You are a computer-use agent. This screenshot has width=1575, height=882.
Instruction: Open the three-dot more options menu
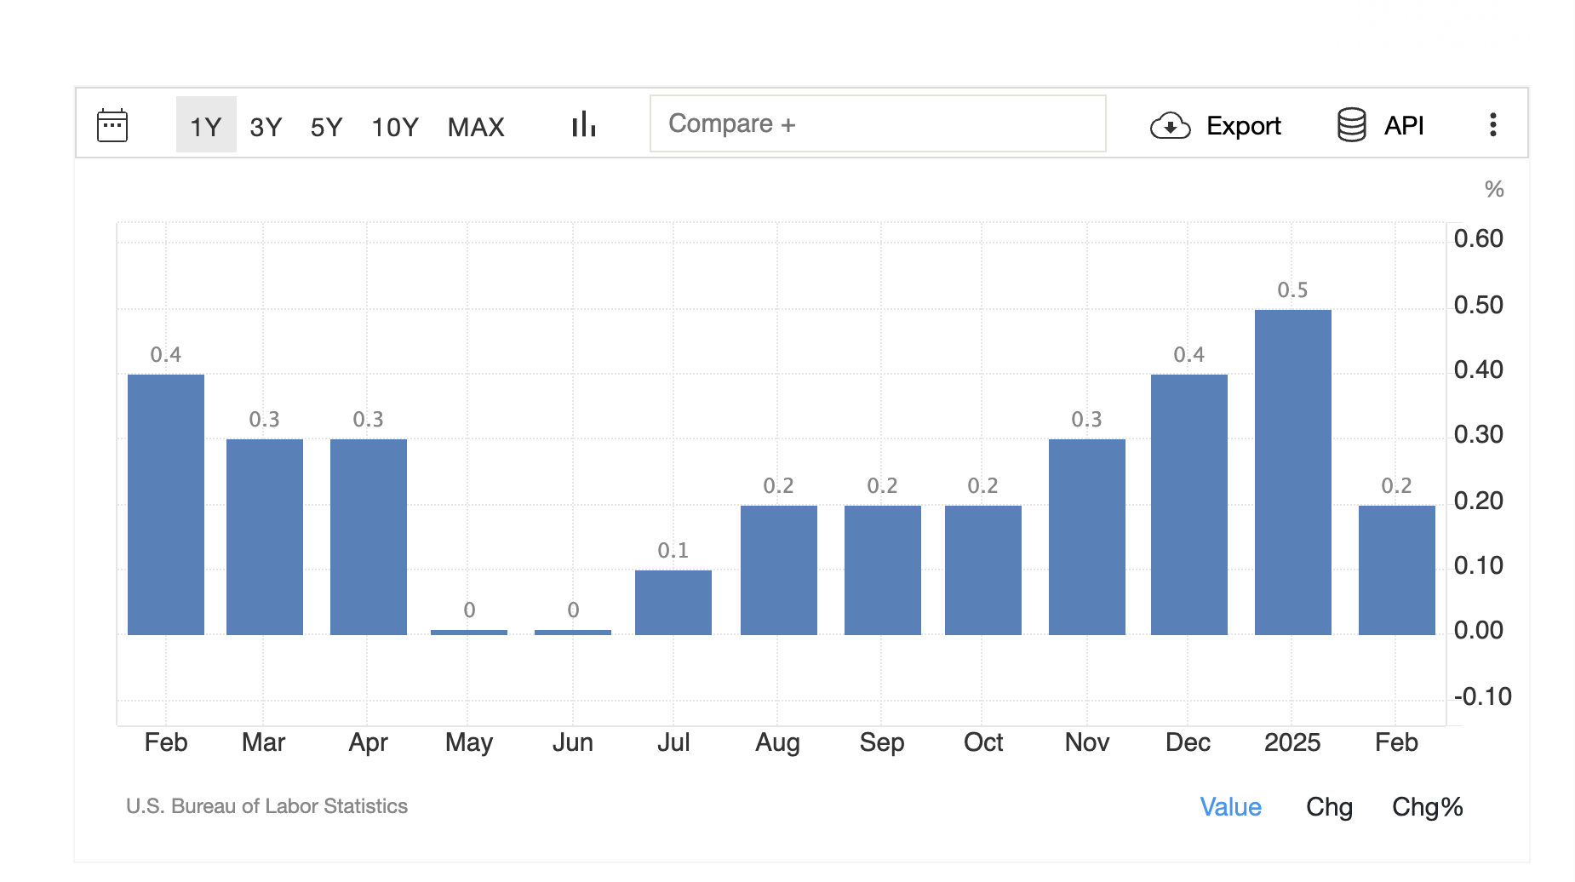tap(1492, 124)
